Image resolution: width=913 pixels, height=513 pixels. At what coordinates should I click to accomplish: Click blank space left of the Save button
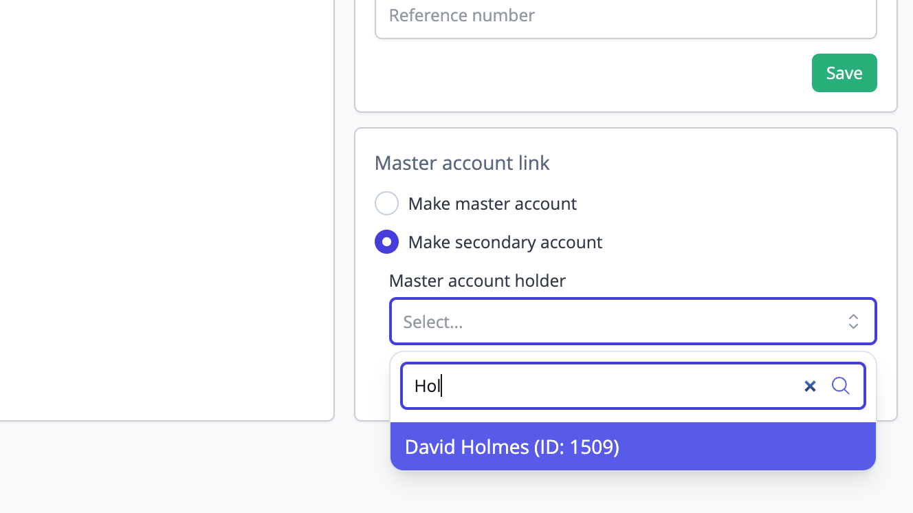pos(584,73)
